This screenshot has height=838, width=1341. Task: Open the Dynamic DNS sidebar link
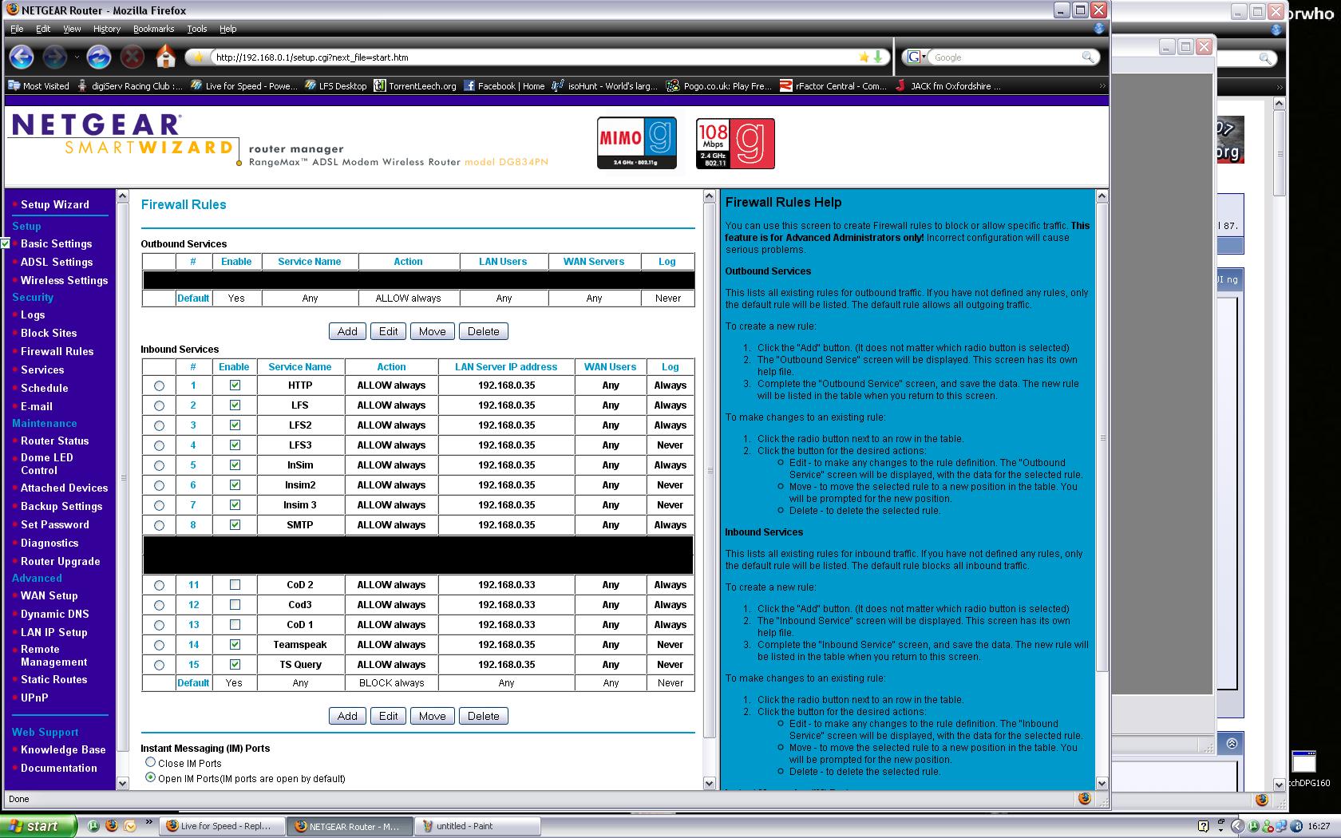coord(54,614)
